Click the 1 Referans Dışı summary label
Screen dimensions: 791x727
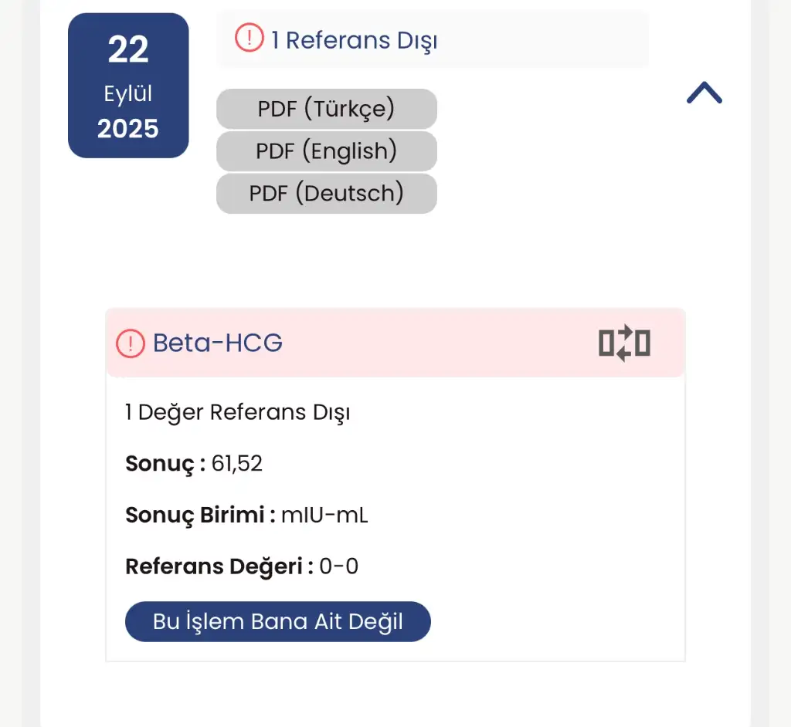click(x=354, y=39)
